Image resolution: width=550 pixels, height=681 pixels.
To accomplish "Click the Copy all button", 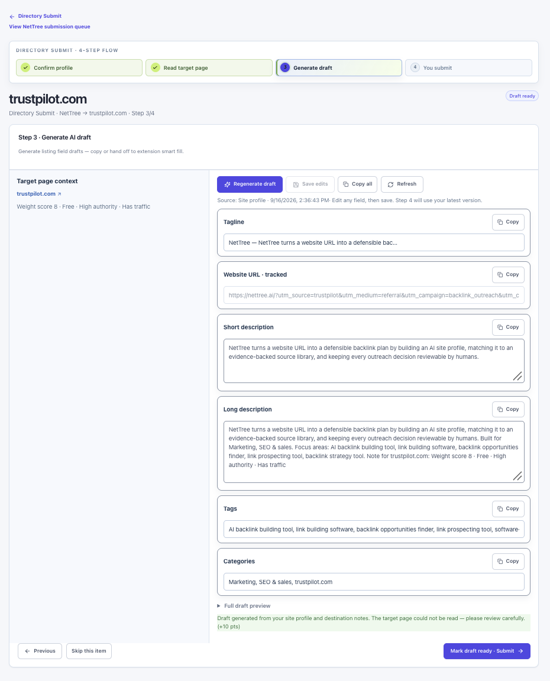I will click(358, 184).
